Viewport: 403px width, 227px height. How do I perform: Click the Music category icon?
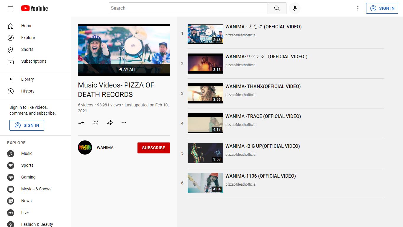point(11,153)
